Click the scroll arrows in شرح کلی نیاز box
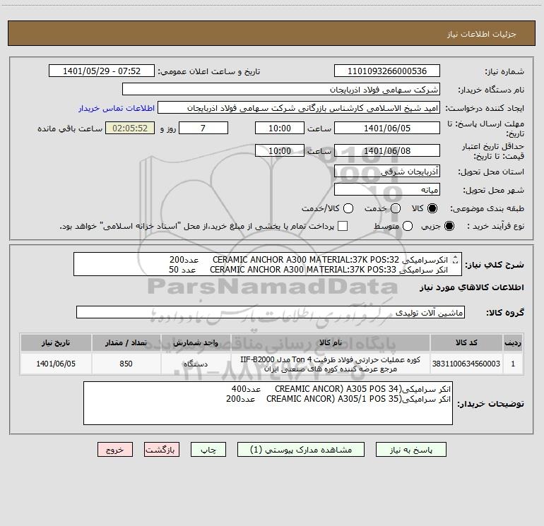This screenshot has width=544, height=526. [456, 260]
